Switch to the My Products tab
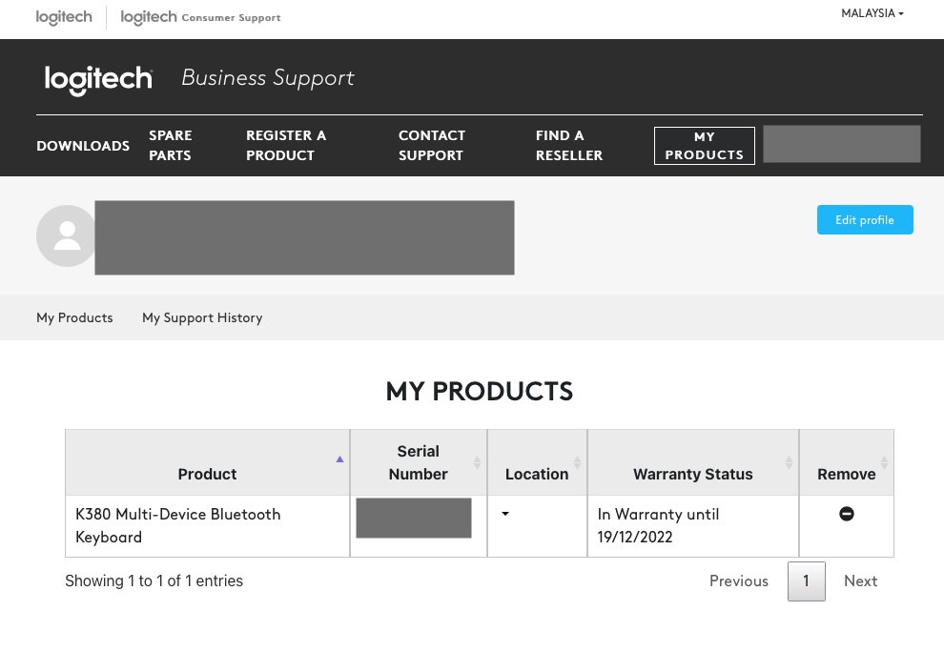 74,317
